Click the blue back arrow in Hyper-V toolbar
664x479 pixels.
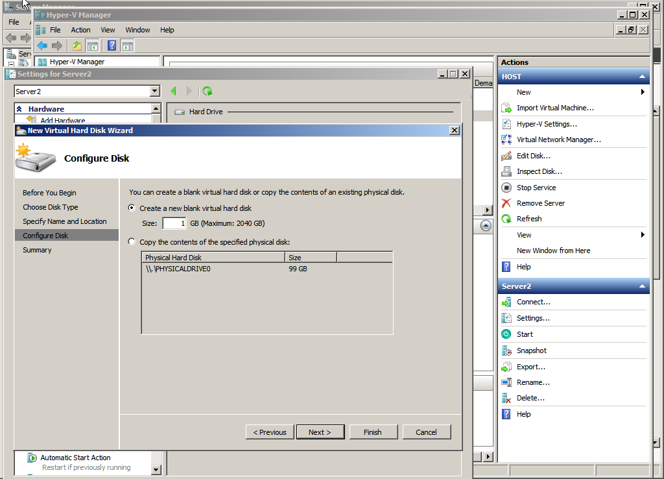pos(42,46)
